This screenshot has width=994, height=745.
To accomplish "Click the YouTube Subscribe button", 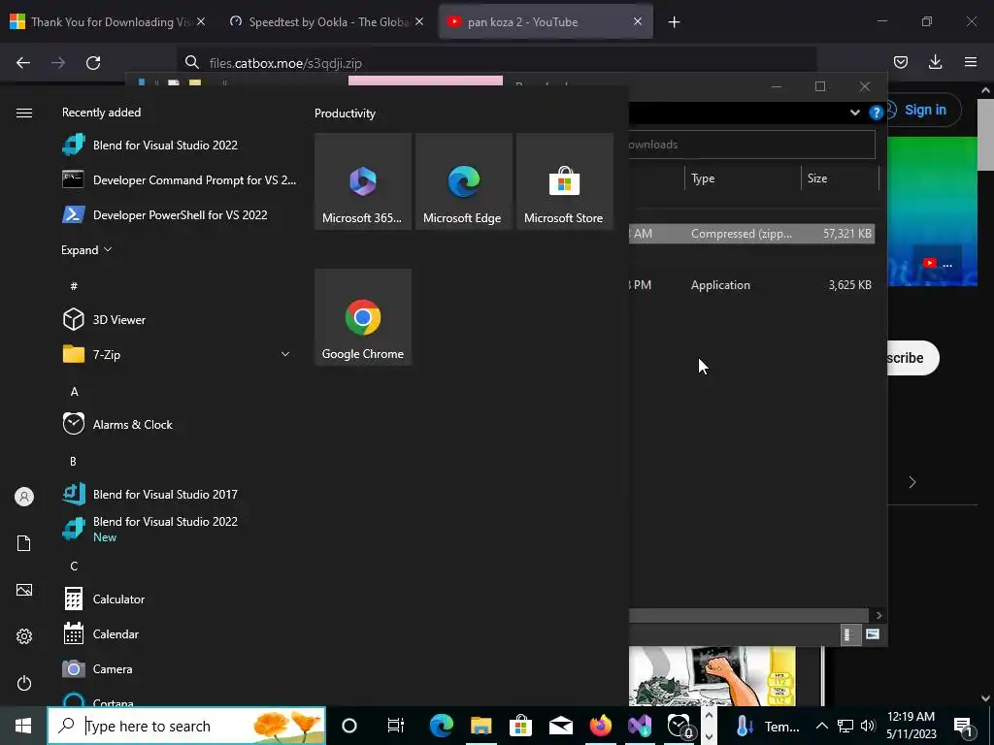I will point(912,358).
